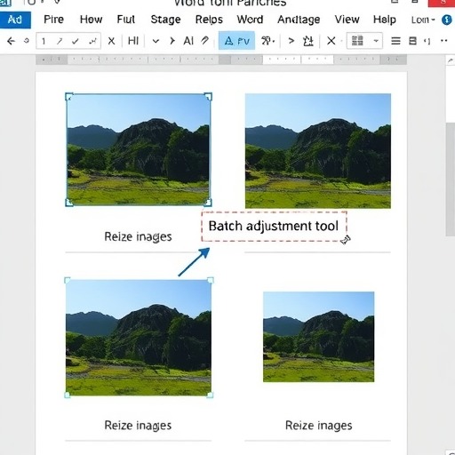
Task: Click the large X icon near grid button
Action: [x=331, y=41]
